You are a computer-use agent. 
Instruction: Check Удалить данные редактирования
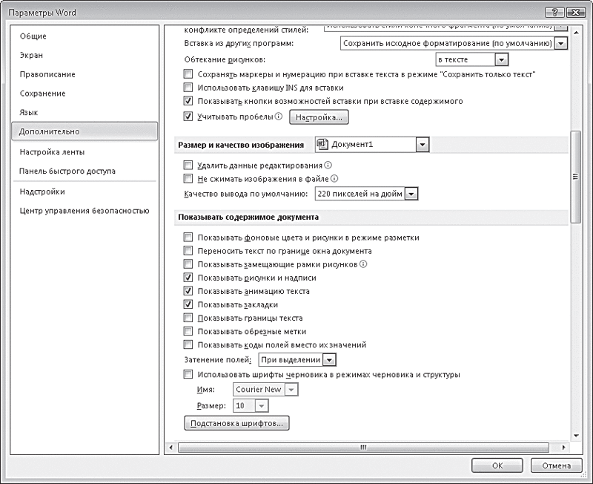[188, 165]
